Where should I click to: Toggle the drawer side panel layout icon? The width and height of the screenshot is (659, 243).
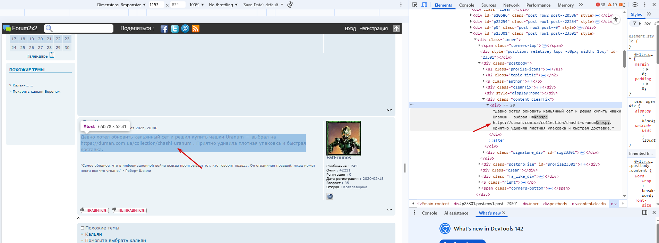pos(645,212)
